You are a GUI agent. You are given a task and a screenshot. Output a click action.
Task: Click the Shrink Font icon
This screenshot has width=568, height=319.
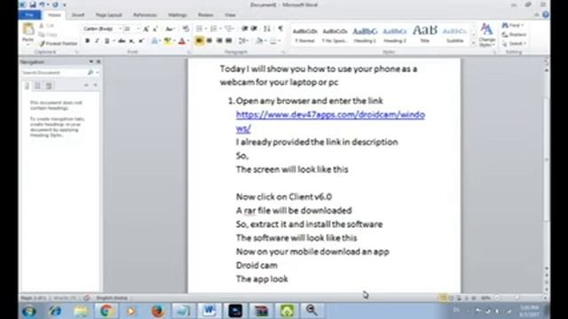click(155, 29)
